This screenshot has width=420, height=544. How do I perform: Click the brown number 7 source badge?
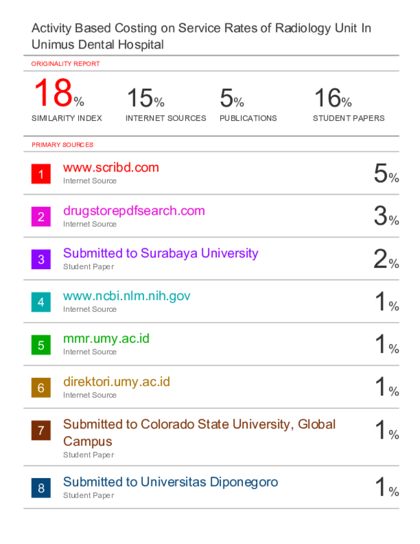41,430
